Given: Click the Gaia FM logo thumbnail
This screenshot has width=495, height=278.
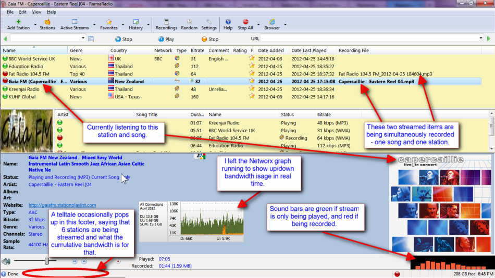Looking at the screenshot, I should pos(27,131).
